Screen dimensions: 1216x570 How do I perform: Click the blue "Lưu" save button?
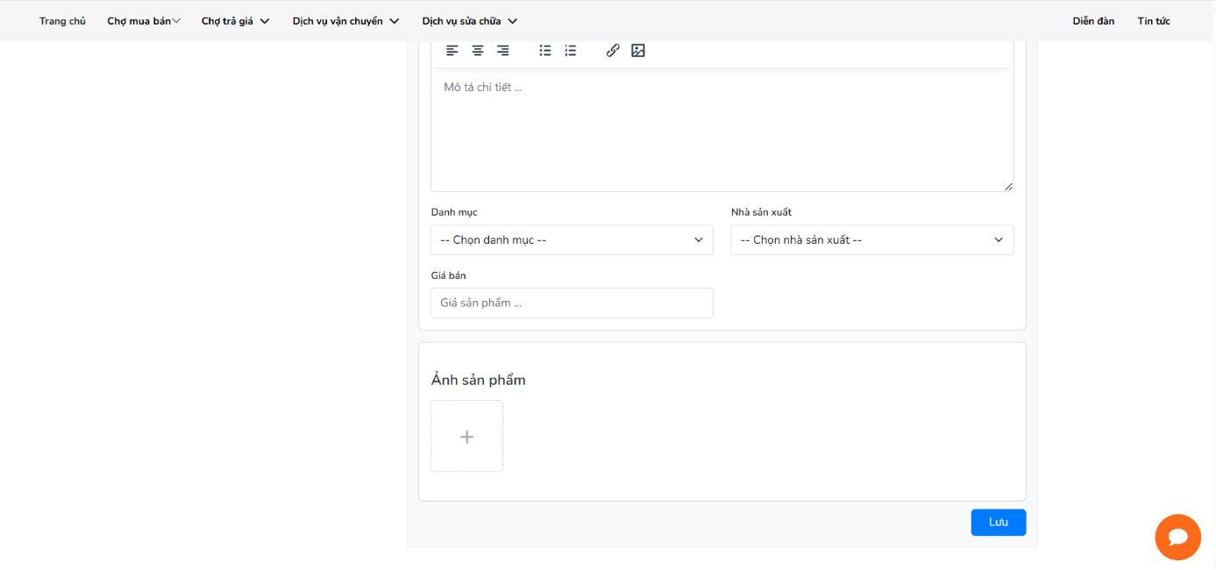coord(998,523)
